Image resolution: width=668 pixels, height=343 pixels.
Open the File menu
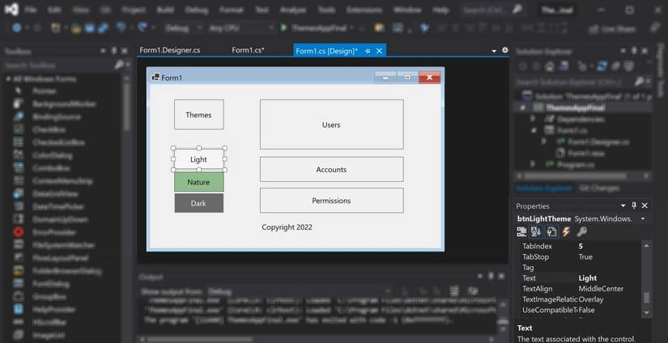pyautogui.click(x=30, y=10)
